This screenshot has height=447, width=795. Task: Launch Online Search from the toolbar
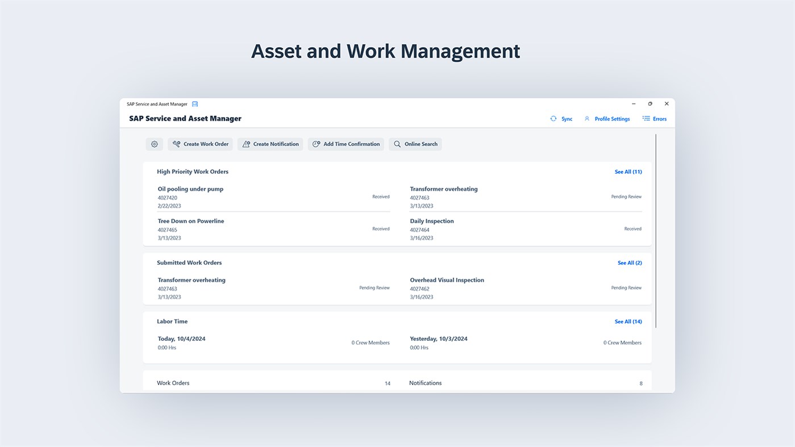(x=415, y=144)
